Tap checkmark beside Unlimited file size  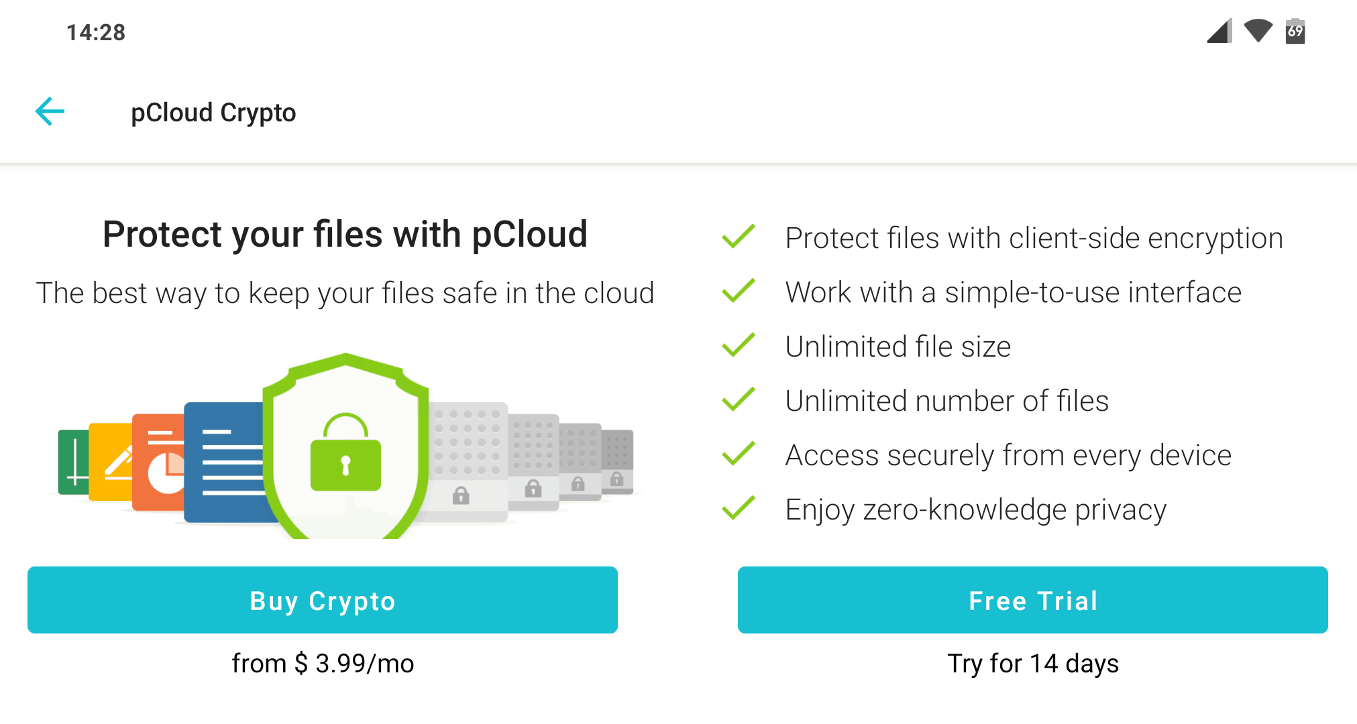pyautogui.click(x=739, y=346)
